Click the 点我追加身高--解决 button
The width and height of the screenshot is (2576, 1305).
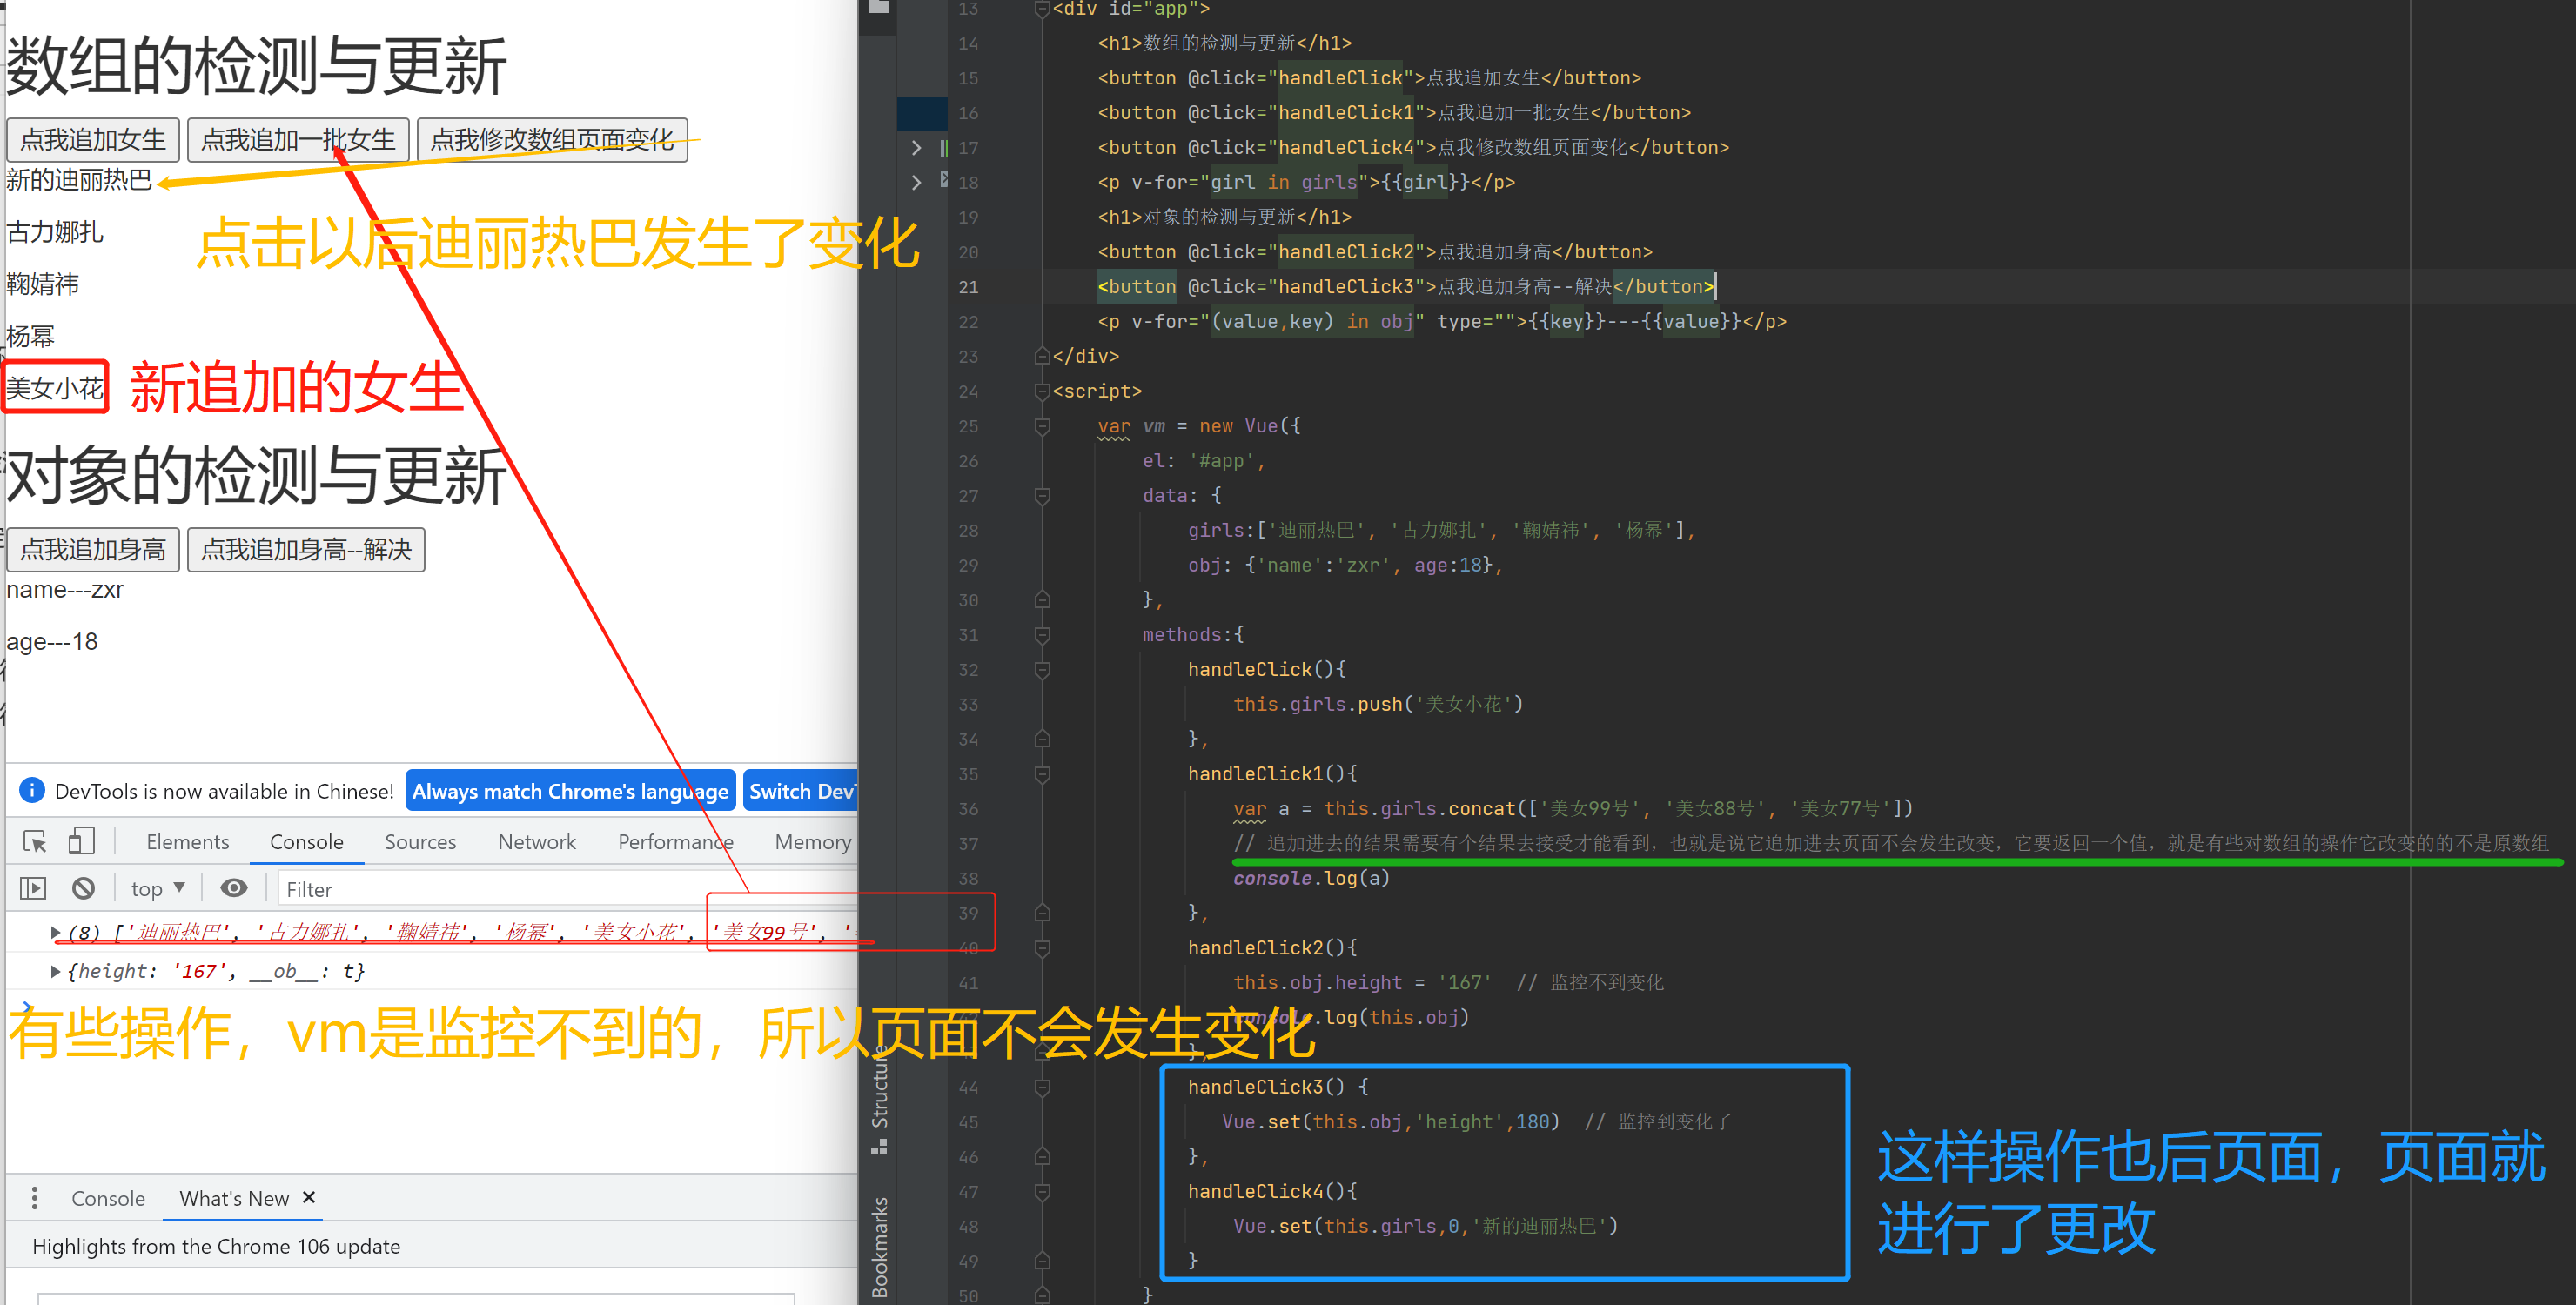306,550
